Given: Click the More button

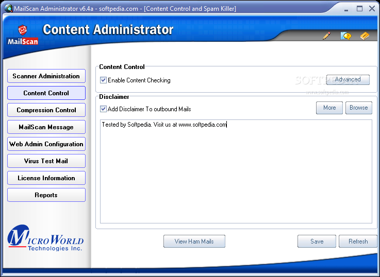Looking at the screenshot, I should tap(329, 108).
